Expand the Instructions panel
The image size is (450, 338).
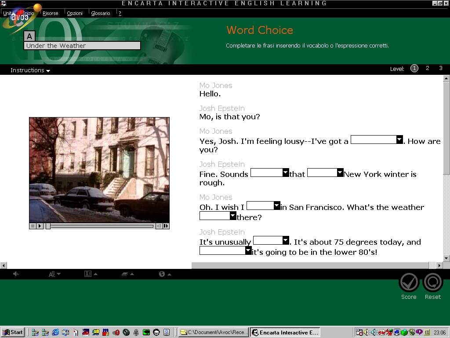tap(30, 70)
